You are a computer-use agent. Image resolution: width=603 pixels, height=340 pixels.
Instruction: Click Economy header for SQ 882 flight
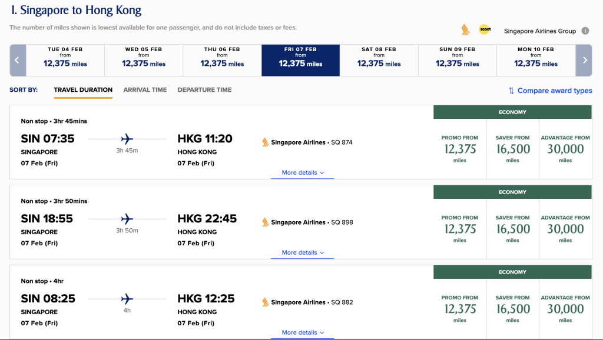pos(513,272)
